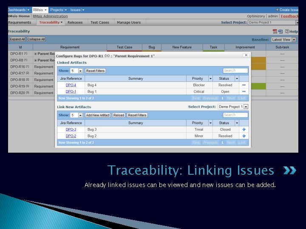The width and height of the screenshot is (306, 229).
Task: Open Show count dropdown in Link New Artifacts
Action: point(80,115)
